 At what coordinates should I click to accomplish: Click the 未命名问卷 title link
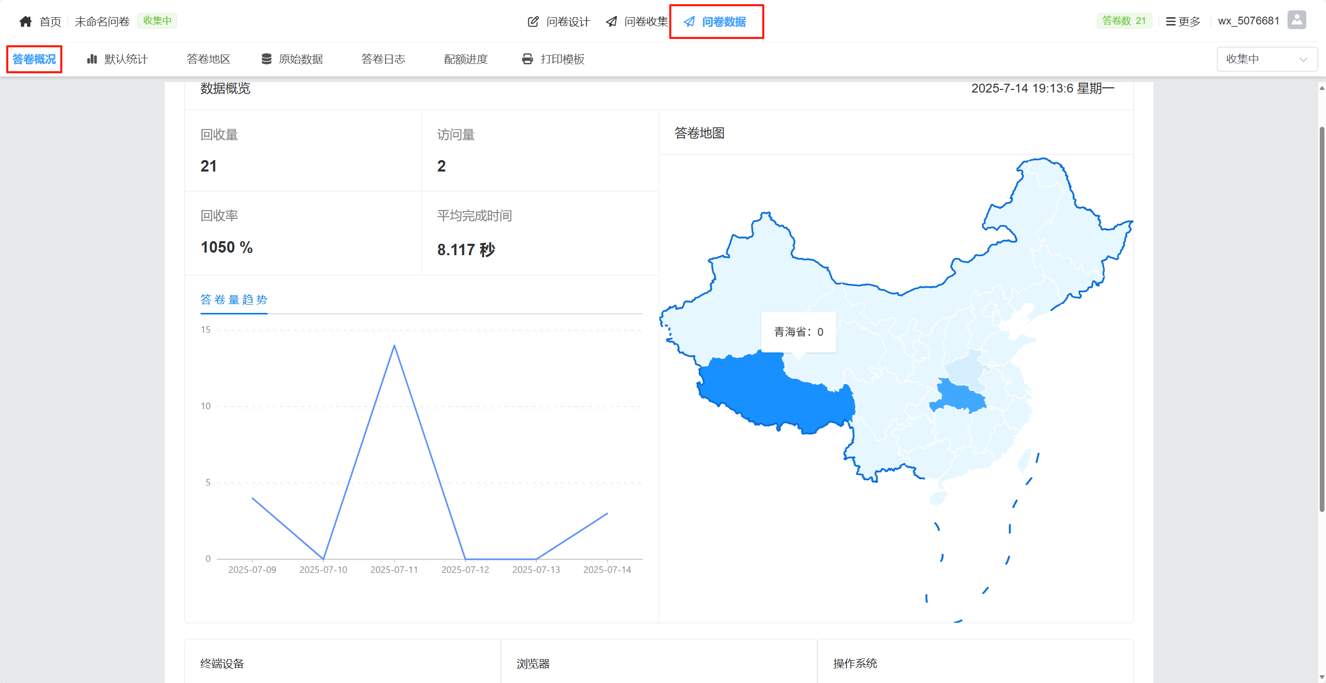(x=102, y=21)
